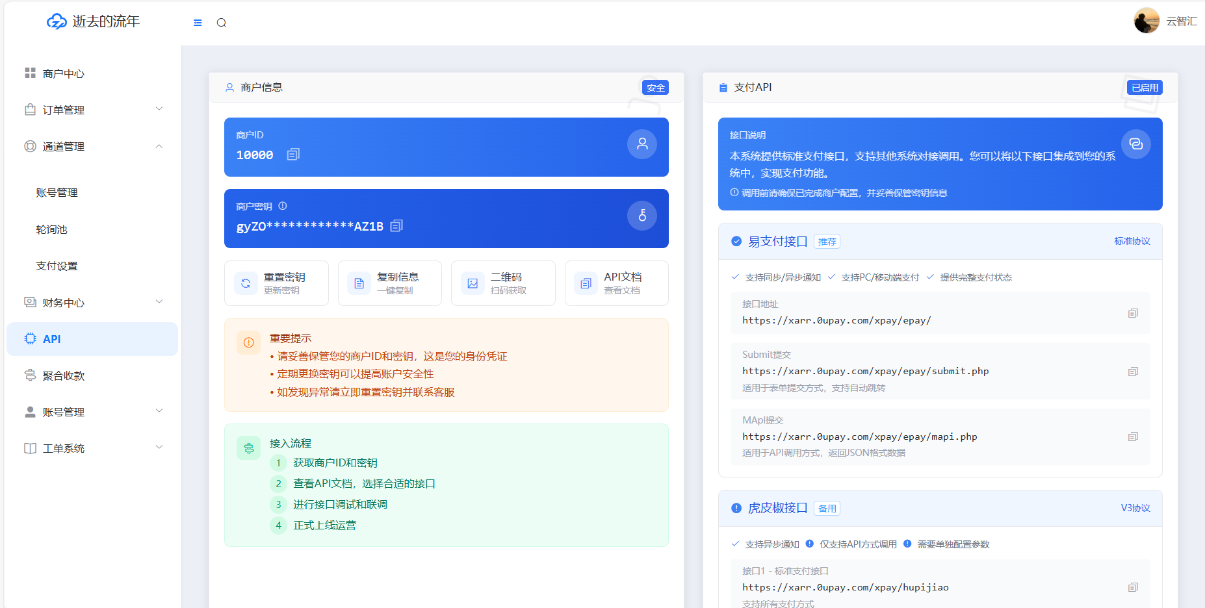Screen dimensions: 1205x608
Task: Click the 工单系统 book icon
Action: point(30,448)
